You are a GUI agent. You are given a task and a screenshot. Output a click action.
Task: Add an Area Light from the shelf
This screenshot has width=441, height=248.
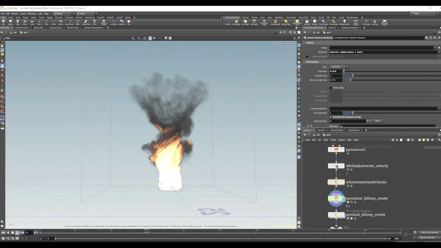(254, 22)
